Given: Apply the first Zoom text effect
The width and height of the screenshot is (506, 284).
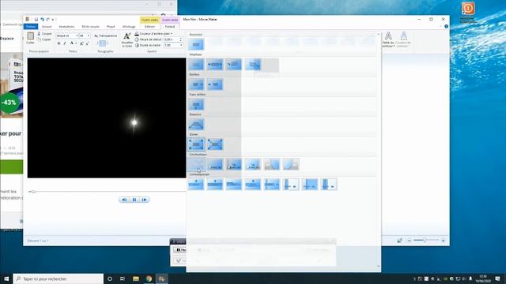Looking at the screenshot, I should (x=196, y=144).
